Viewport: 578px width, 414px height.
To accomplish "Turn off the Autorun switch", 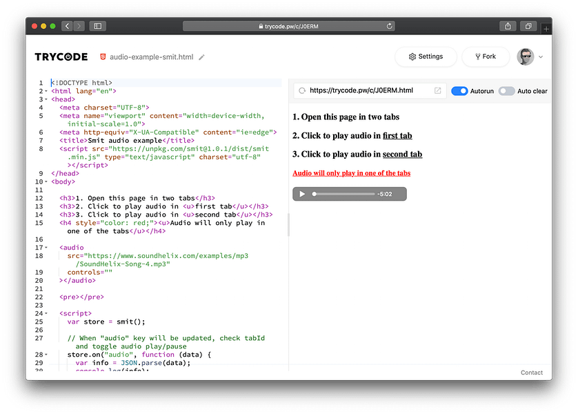I will [459, 91].
